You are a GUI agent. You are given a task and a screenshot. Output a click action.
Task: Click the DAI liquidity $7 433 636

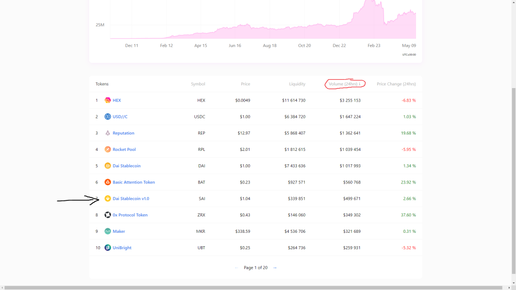[x=295, y=166]
